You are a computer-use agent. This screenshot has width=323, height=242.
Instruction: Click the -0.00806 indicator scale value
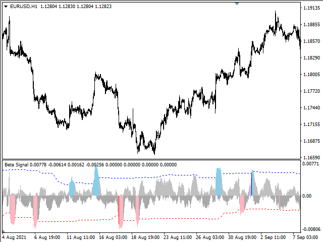coord(311,229)
